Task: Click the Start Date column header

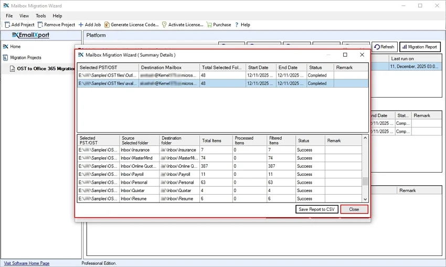Action: point(261,67)
